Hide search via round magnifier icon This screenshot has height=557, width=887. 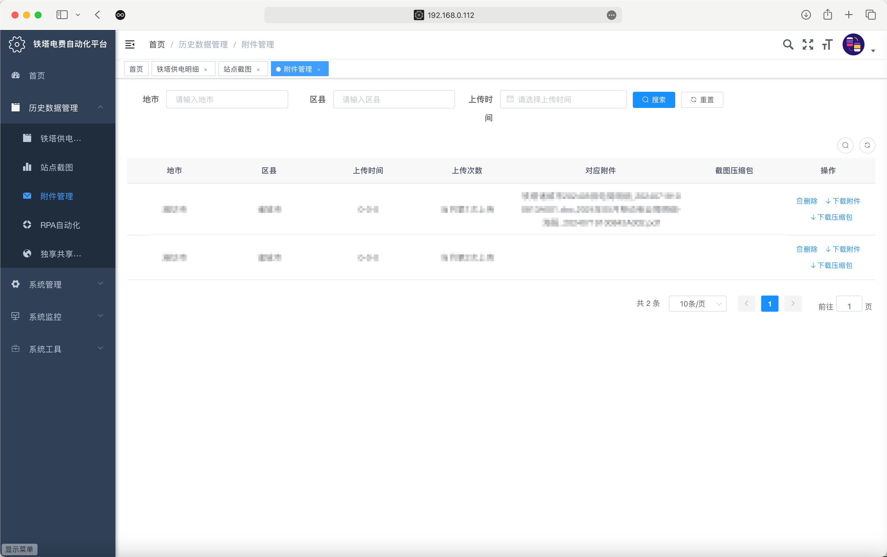[x=845, y=145]
